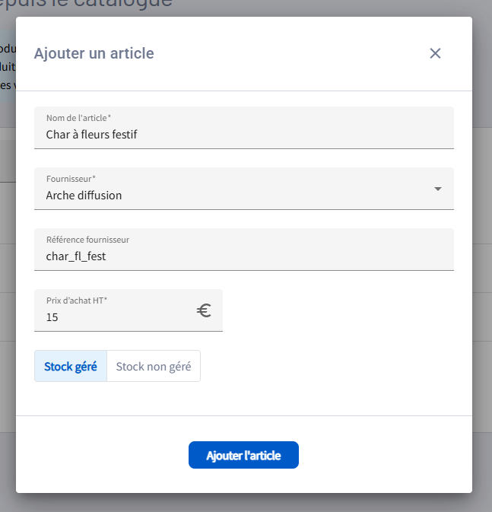The width and height of the screenshot is (492, 512).
Task: Click the Nom de l'article* label
Action: (78, 118)
